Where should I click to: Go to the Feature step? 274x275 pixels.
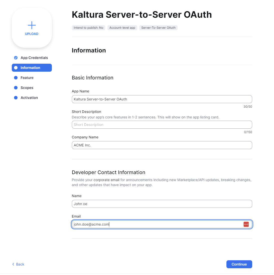(27, 78)
